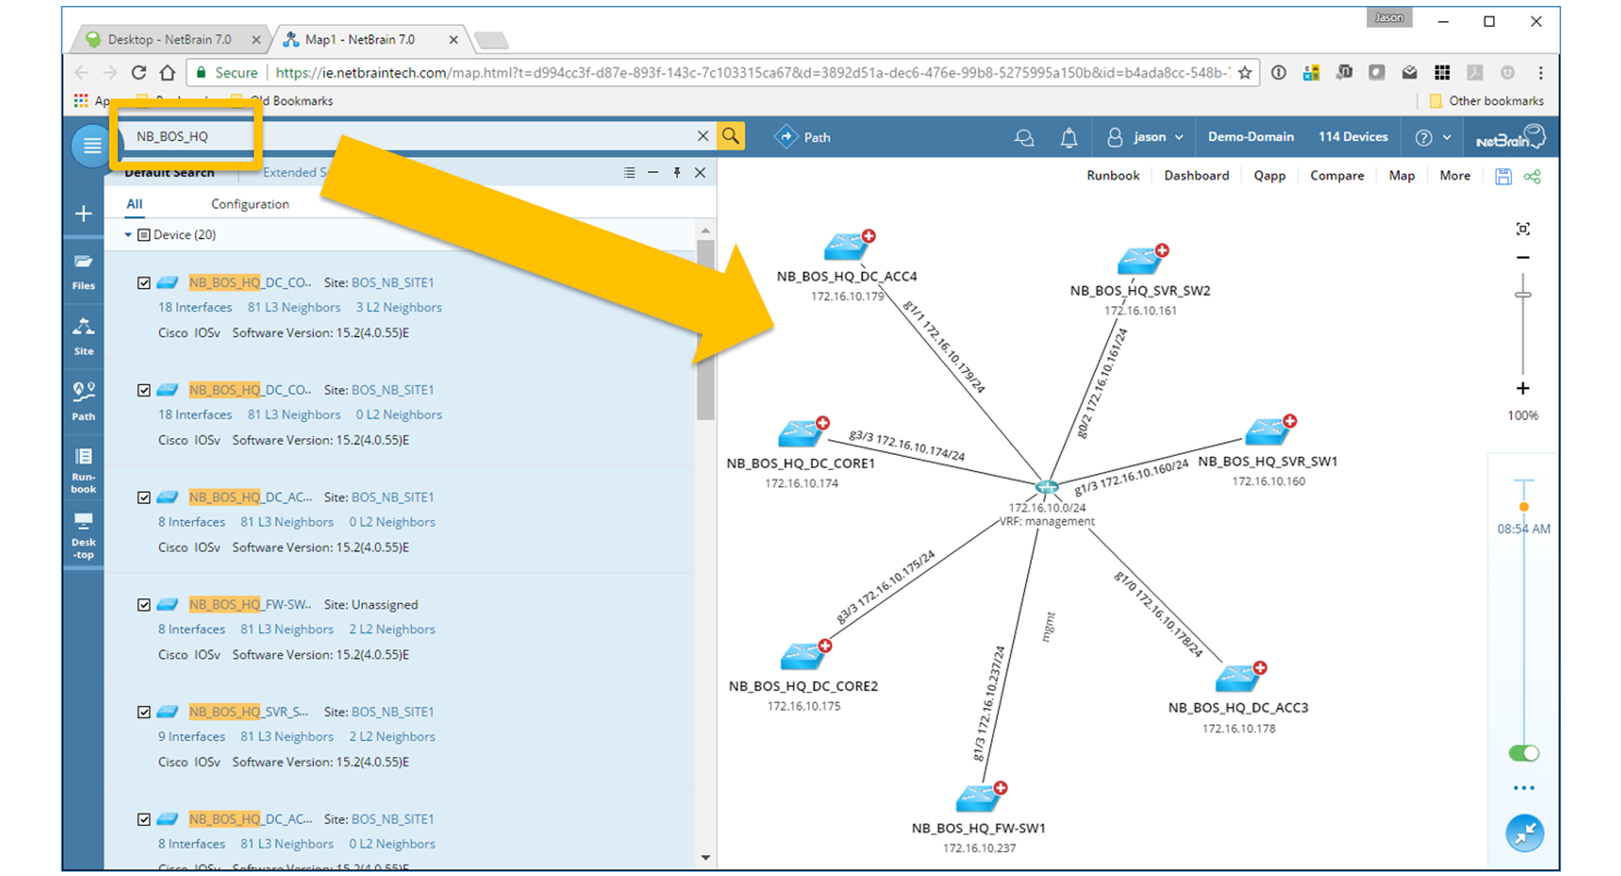Pin the search results panel
This screenshot has width=1621, height=876.
[x=677, y=172]
